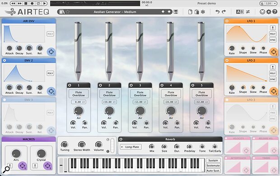Click LFO 2 modulation target crosshair
Image resolution: width=280 pixels, height=176 pixels.
274,92
